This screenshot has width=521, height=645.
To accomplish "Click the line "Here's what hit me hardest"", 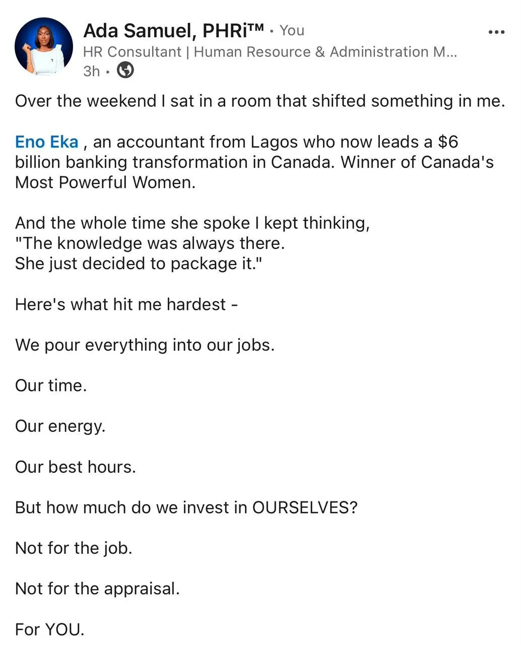I will click(x=126, y=304).
